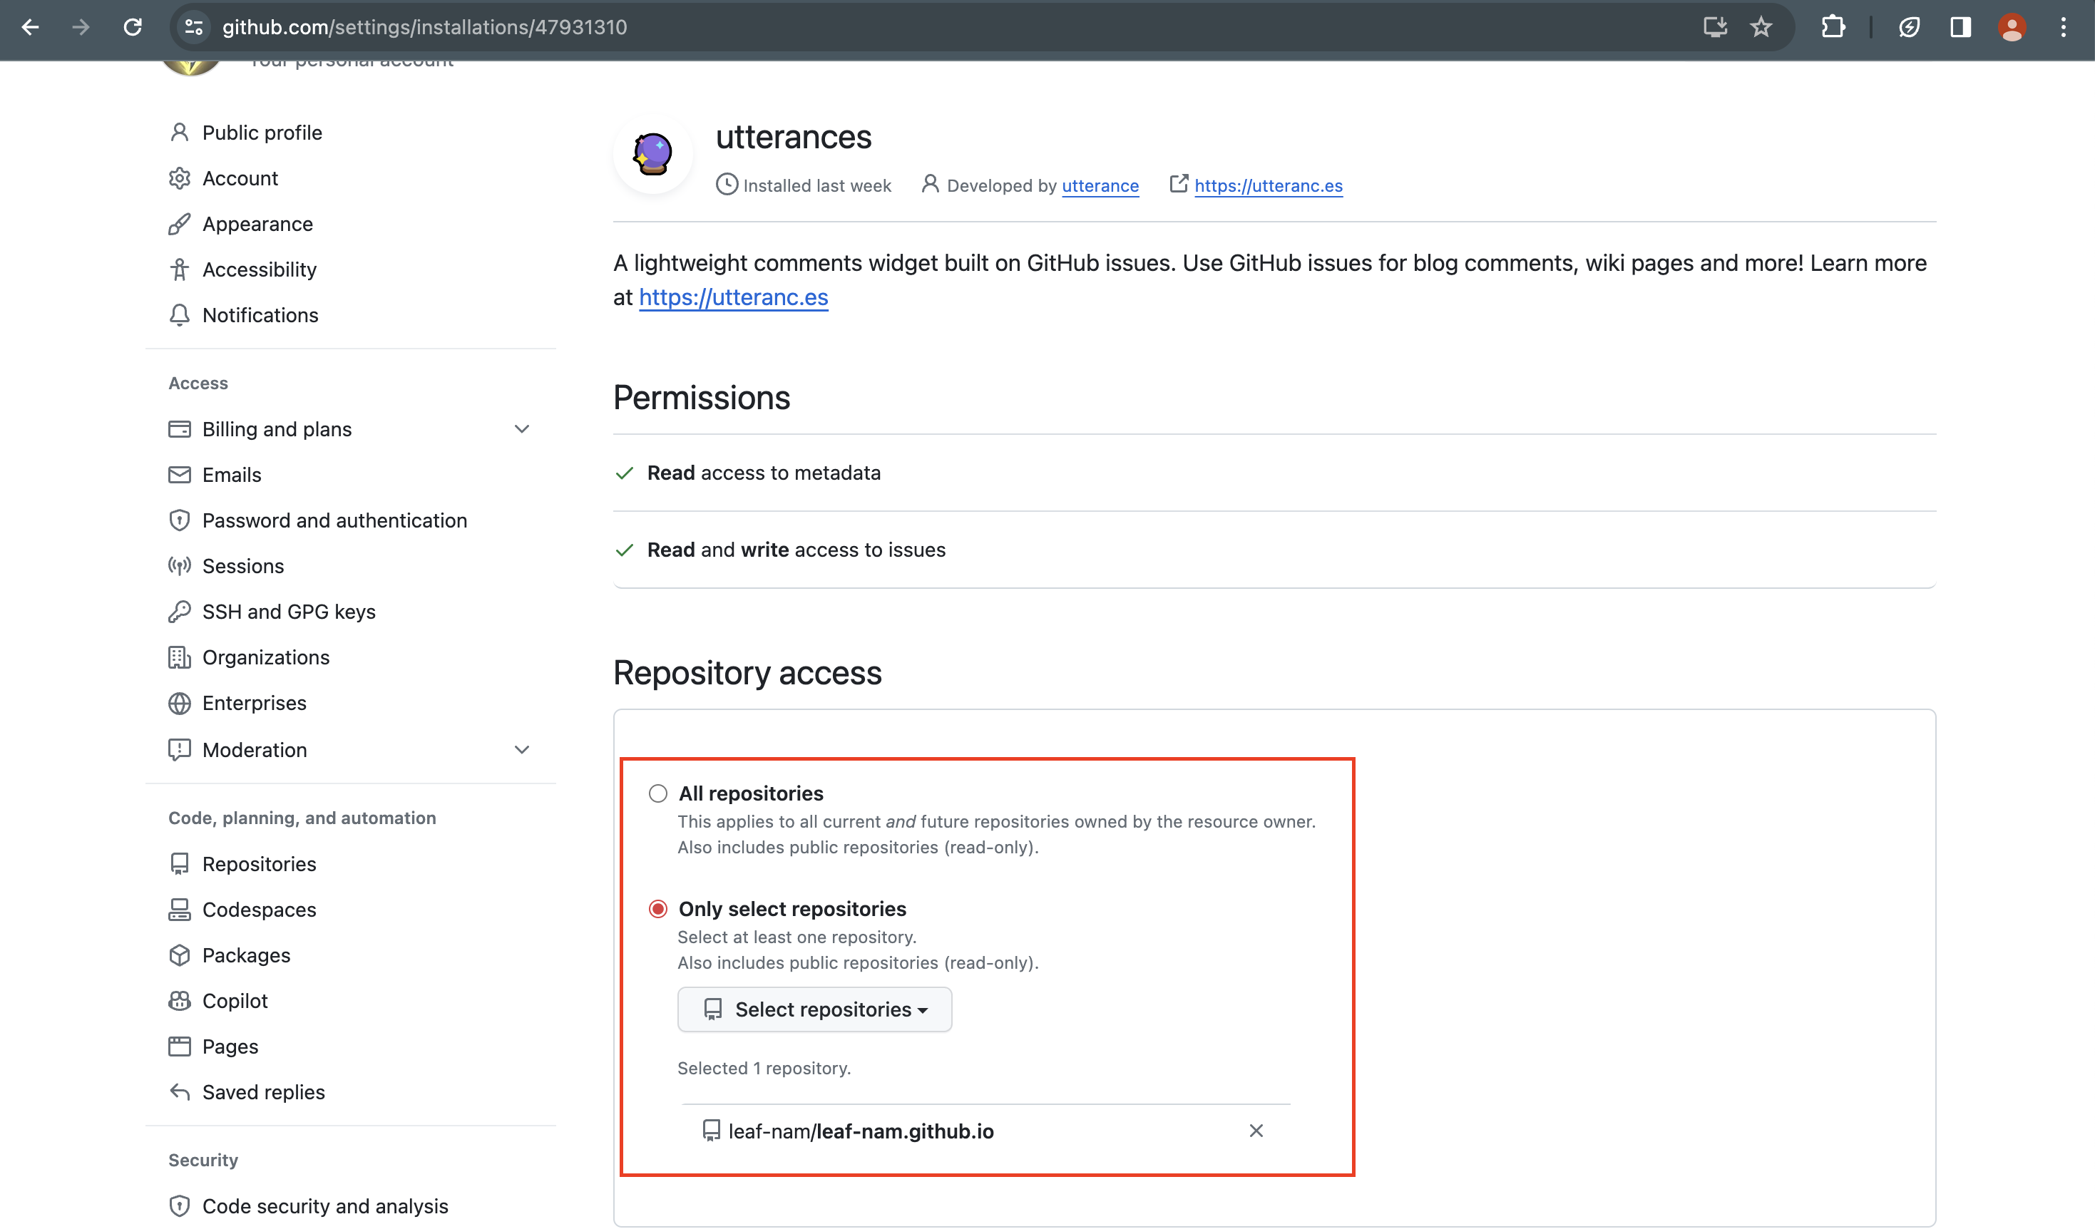The height and width of the screenshot is (1229, 2095).
Task: Toggle the browser side panel icon
Action: tap(1960, 27)
